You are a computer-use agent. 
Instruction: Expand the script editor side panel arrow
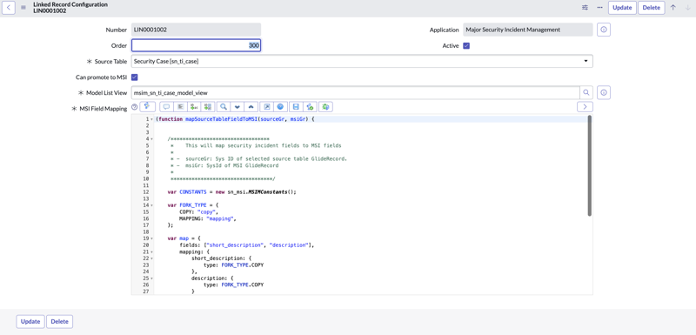[x=585, y=106]
